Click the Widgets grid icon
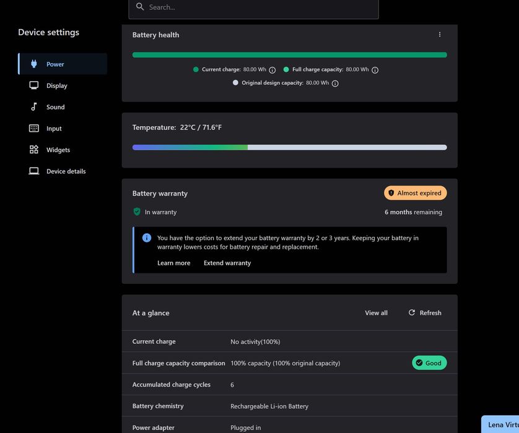The width and height of the screenshot is (519, 433). tap(34, 150)
